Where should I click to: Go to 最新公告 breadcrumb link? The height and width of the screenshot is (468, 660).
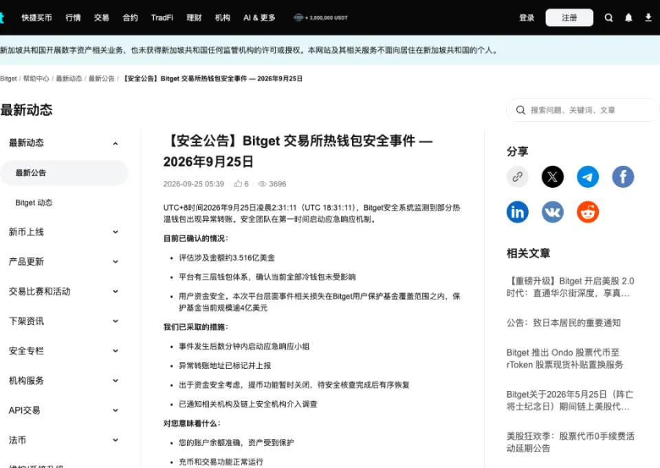click(102, 78)
